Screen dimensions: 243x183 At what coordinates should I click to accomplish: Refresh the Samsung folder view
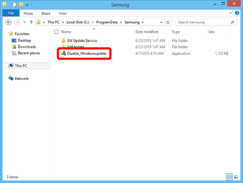coord(168,22)
